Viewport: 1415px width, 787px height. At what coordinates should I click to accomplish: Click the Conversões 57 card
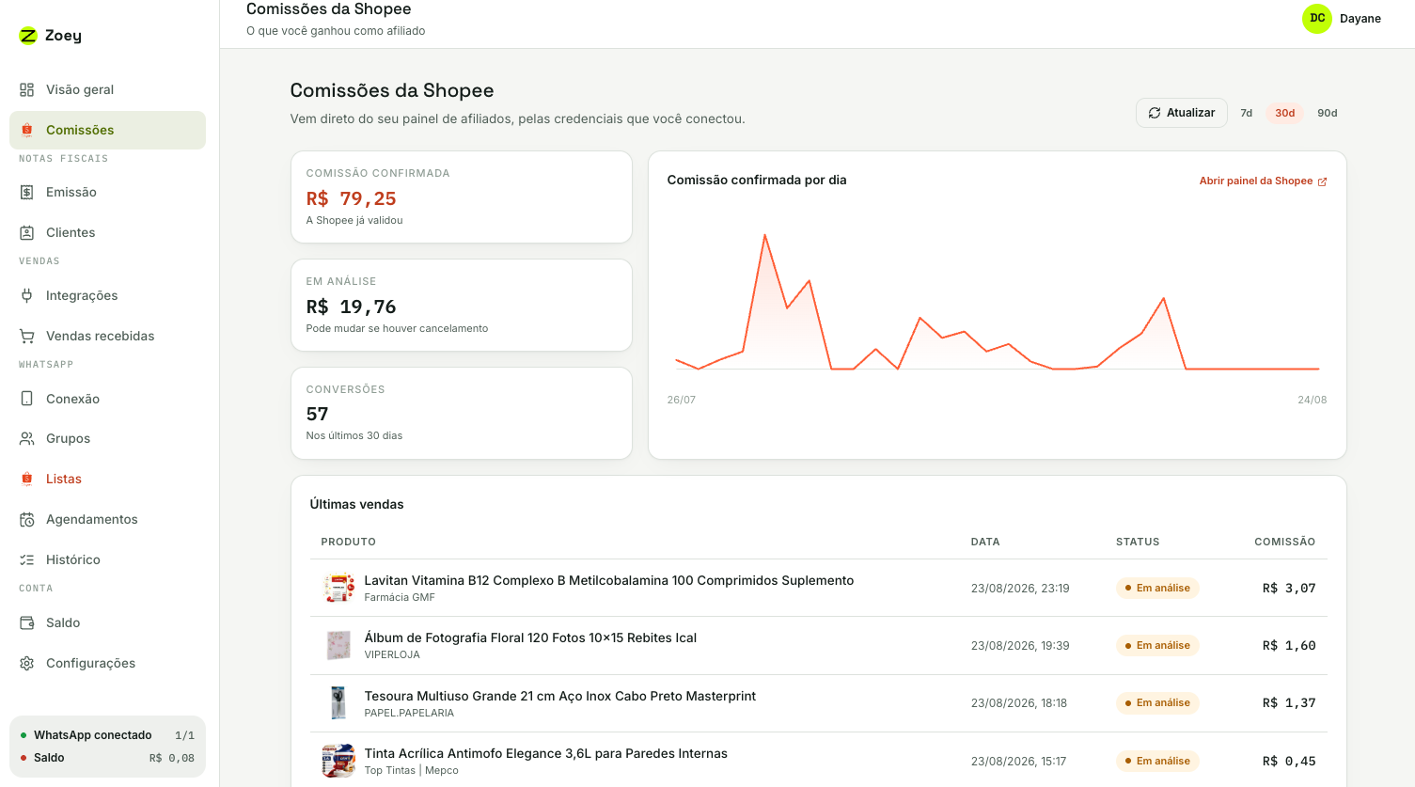462,414
